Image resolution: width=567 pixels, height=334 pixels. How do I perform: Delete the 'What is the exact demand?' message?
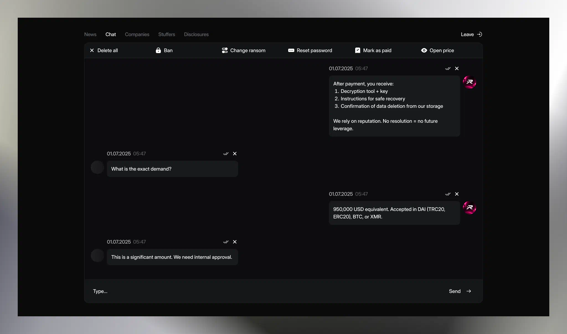[235, 154]
